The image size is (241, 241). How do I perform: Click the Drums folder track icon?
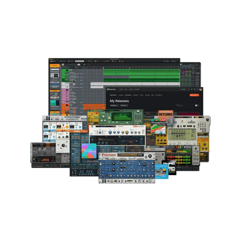pyautogui.click(x=67, y=70)
